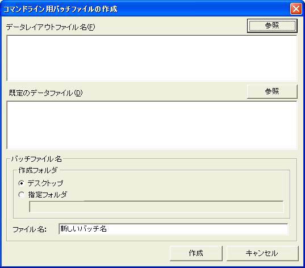The width and height of the screenshot is (305, 268).
Task: Click the 作成フォルダ group heading
Action: [38, 170]
